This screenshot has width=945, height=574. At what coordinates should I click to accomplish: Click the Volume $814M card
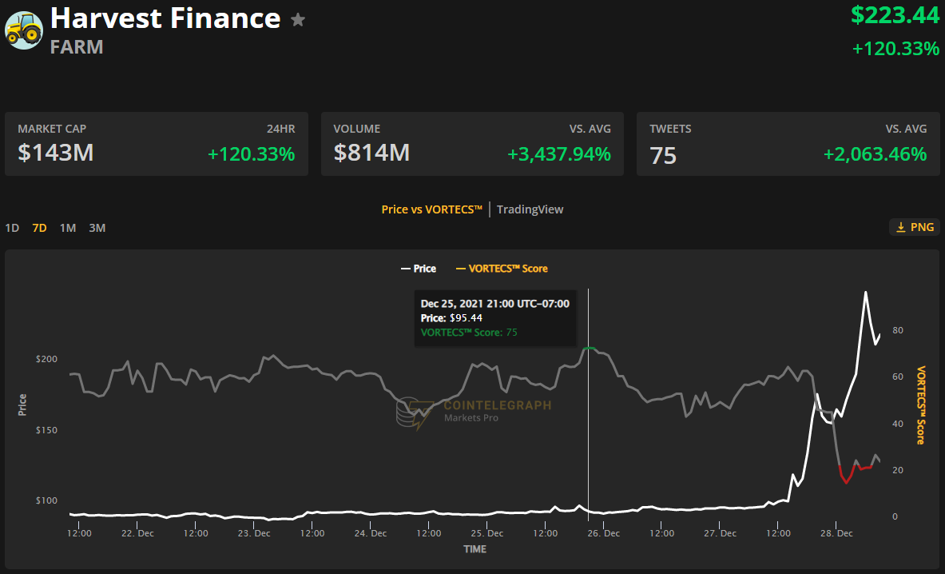[x=472, y=144]
